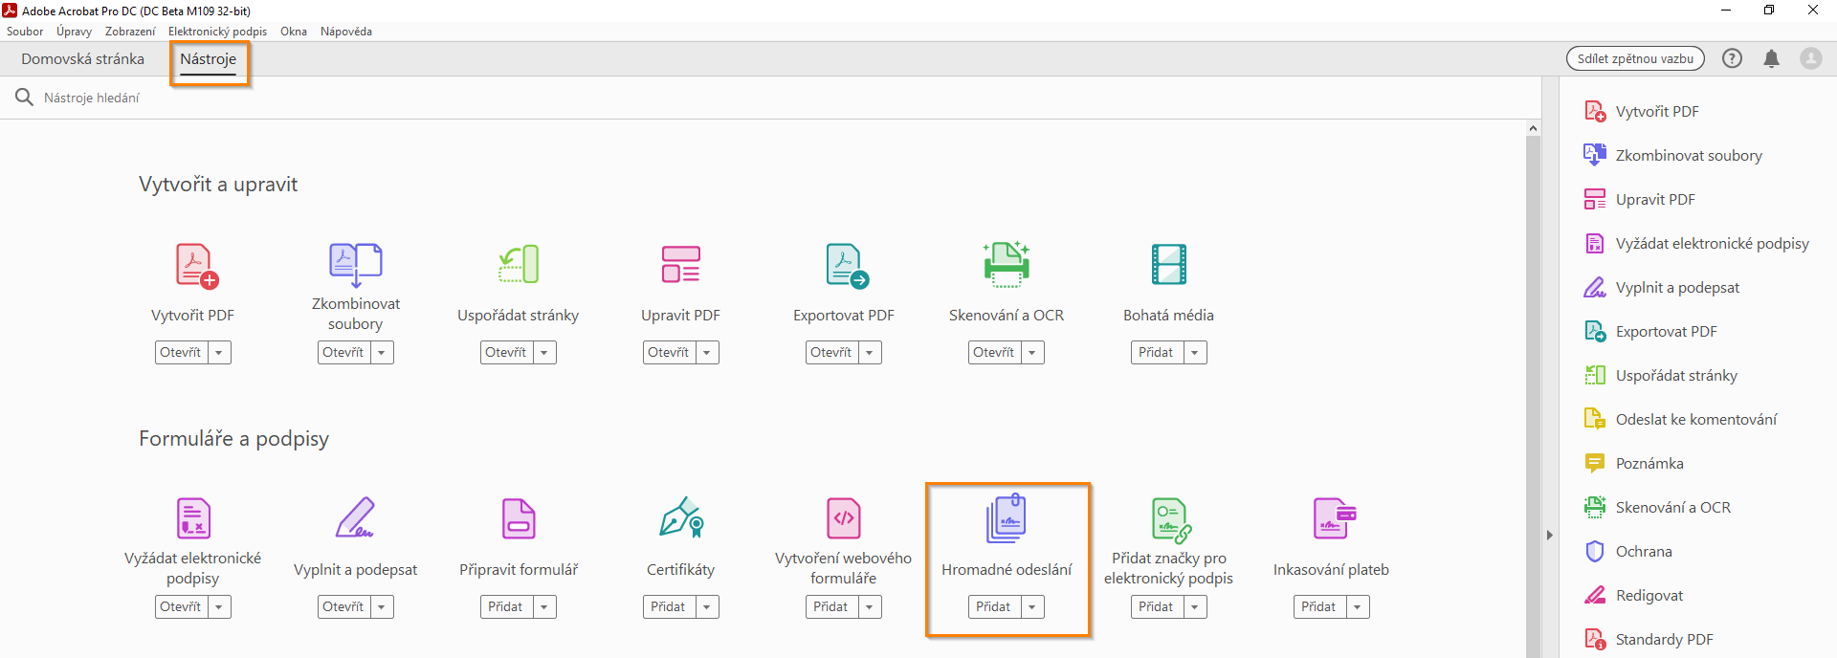
Task: Select the Bohatá média film icon
Action: (1169, 265)
